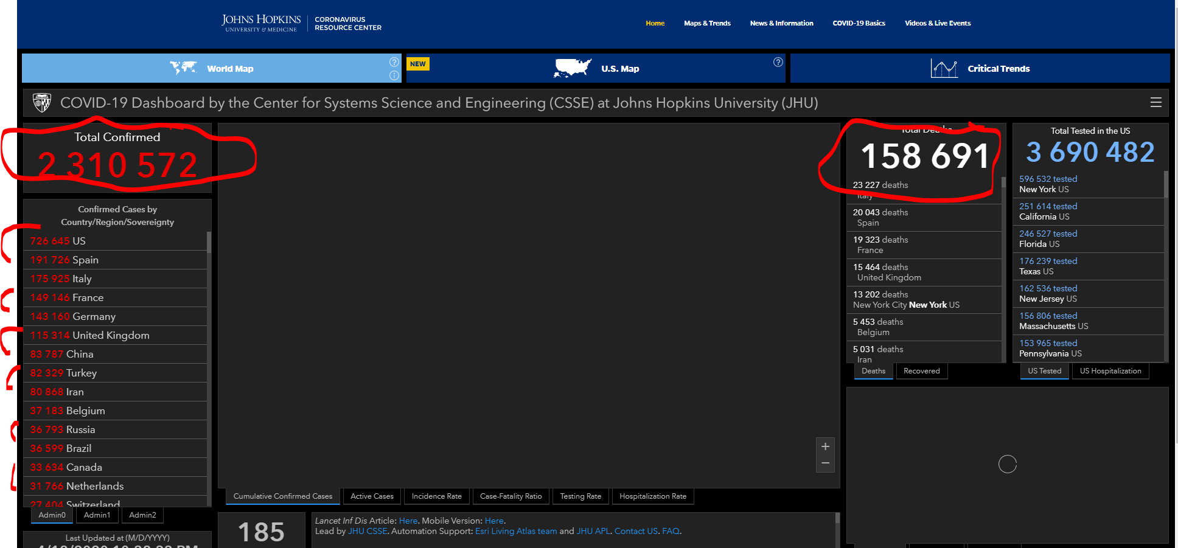Switch to Incidence Rate map tab
The height and width of the screenshot is (548, 1178).
436,496
